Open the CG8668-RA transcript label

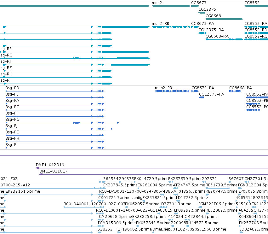[217, 36]
